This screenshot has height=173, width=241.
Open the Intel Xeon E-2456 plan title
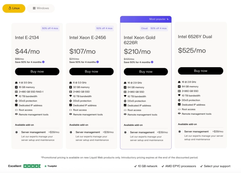[x=88, y=38]
